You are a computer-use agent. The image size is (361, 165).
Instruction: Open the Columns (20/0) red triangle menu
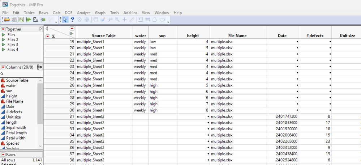pyautogui.click(x=3, y=67)
